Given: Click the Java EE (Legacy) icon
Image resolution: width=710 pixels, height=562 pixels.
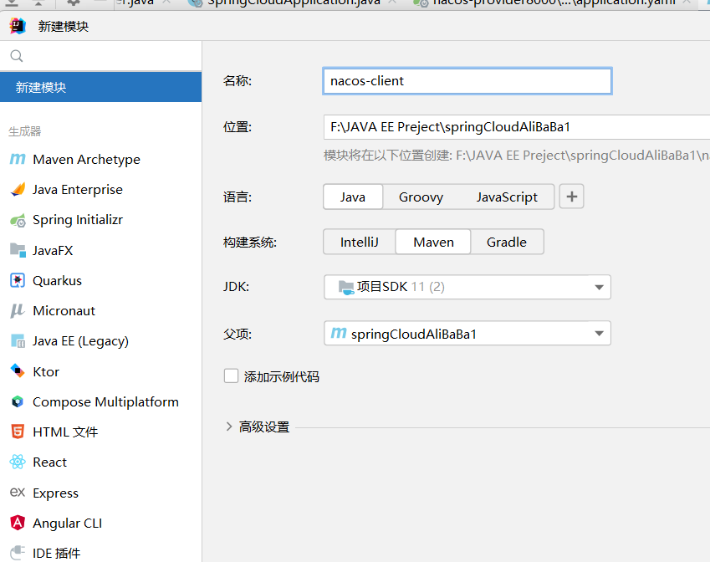Looking at the screenshot, I should (18, 341).
